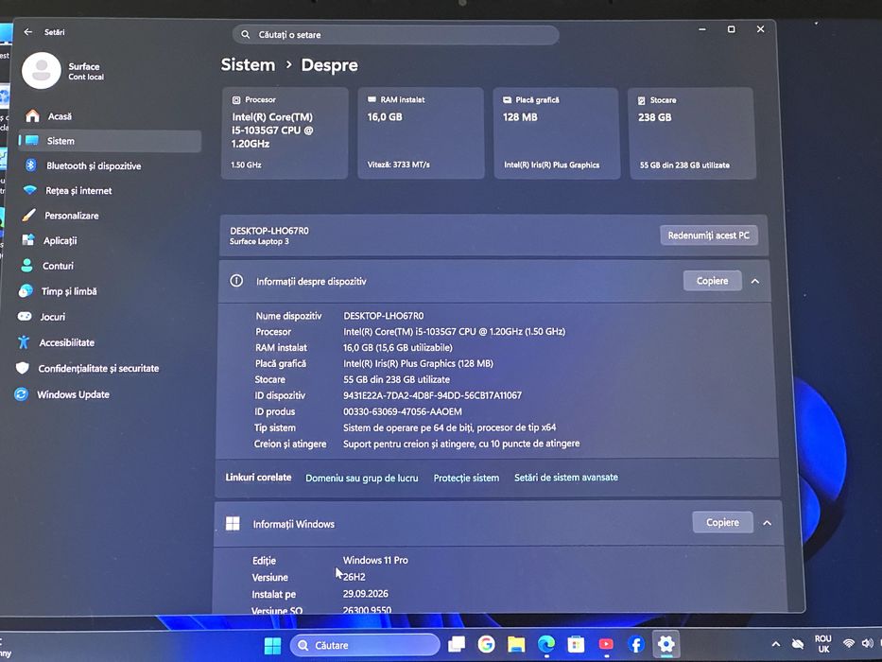Open the Surface local account profile
882x662 pixels.
[63, 71]
